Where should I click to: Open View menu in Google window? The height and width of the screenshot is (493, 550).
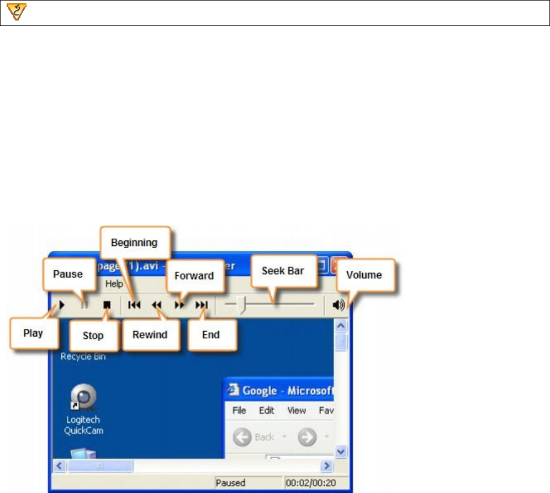(297, 411)
